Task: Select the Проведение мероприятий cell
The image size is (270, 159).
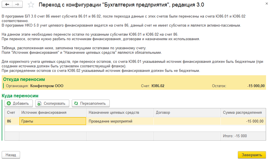Action: [x=120, y=121]
